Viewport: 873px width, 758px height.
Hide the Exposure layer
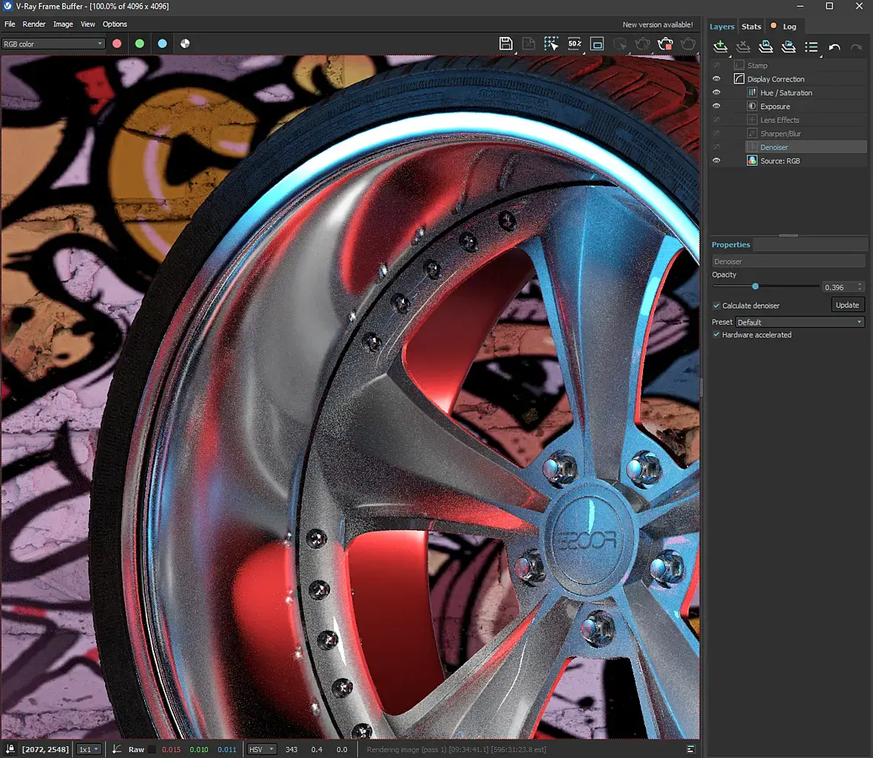pos(717,106)
